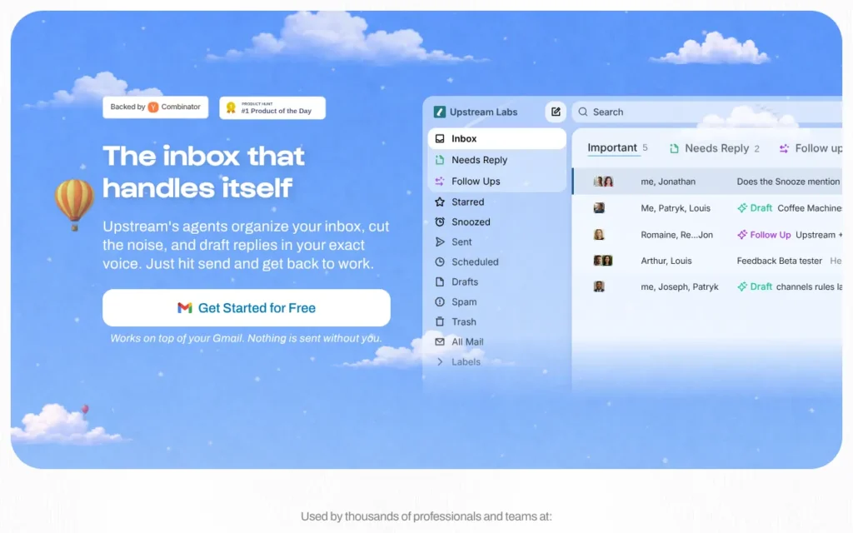Click the #1 Product of the Day badge
Screen dimensions: 853x533
tap(272, 107)
